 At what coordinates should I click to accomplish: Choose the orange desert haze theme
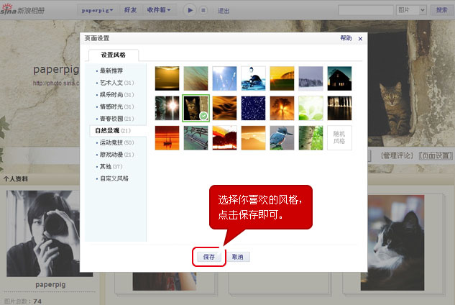coord(253,137)
